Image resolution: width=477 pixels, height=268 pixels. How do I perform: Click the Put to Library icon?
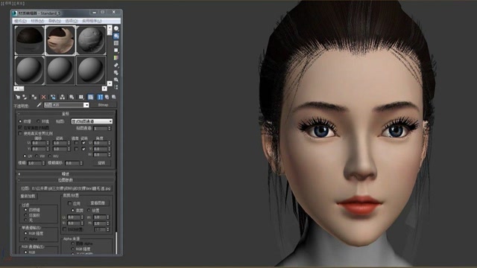(72, 98)
